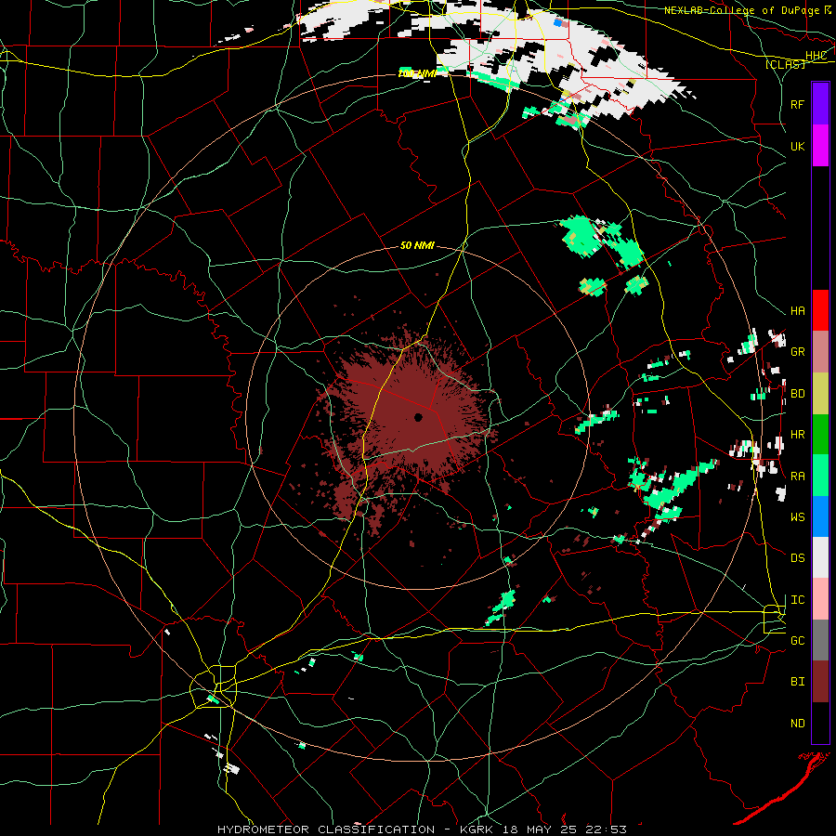Click the 100 NMI range ring label
The height and width of the screenshot is (836, 836).
click(417, 73)
